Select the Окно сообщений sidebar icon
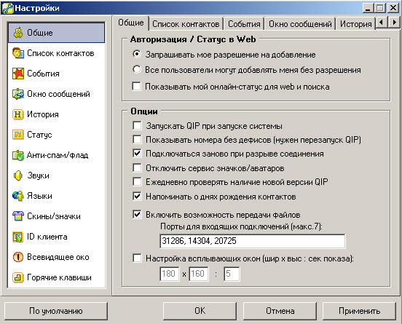Screen dimensions: 402x324 pyautogui.click(x=18, y=94)
